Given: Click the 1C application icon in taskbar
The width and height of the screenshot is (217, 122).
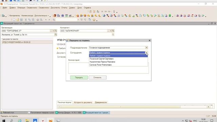Looking at the screenshot, I should [x=51, y=121].
